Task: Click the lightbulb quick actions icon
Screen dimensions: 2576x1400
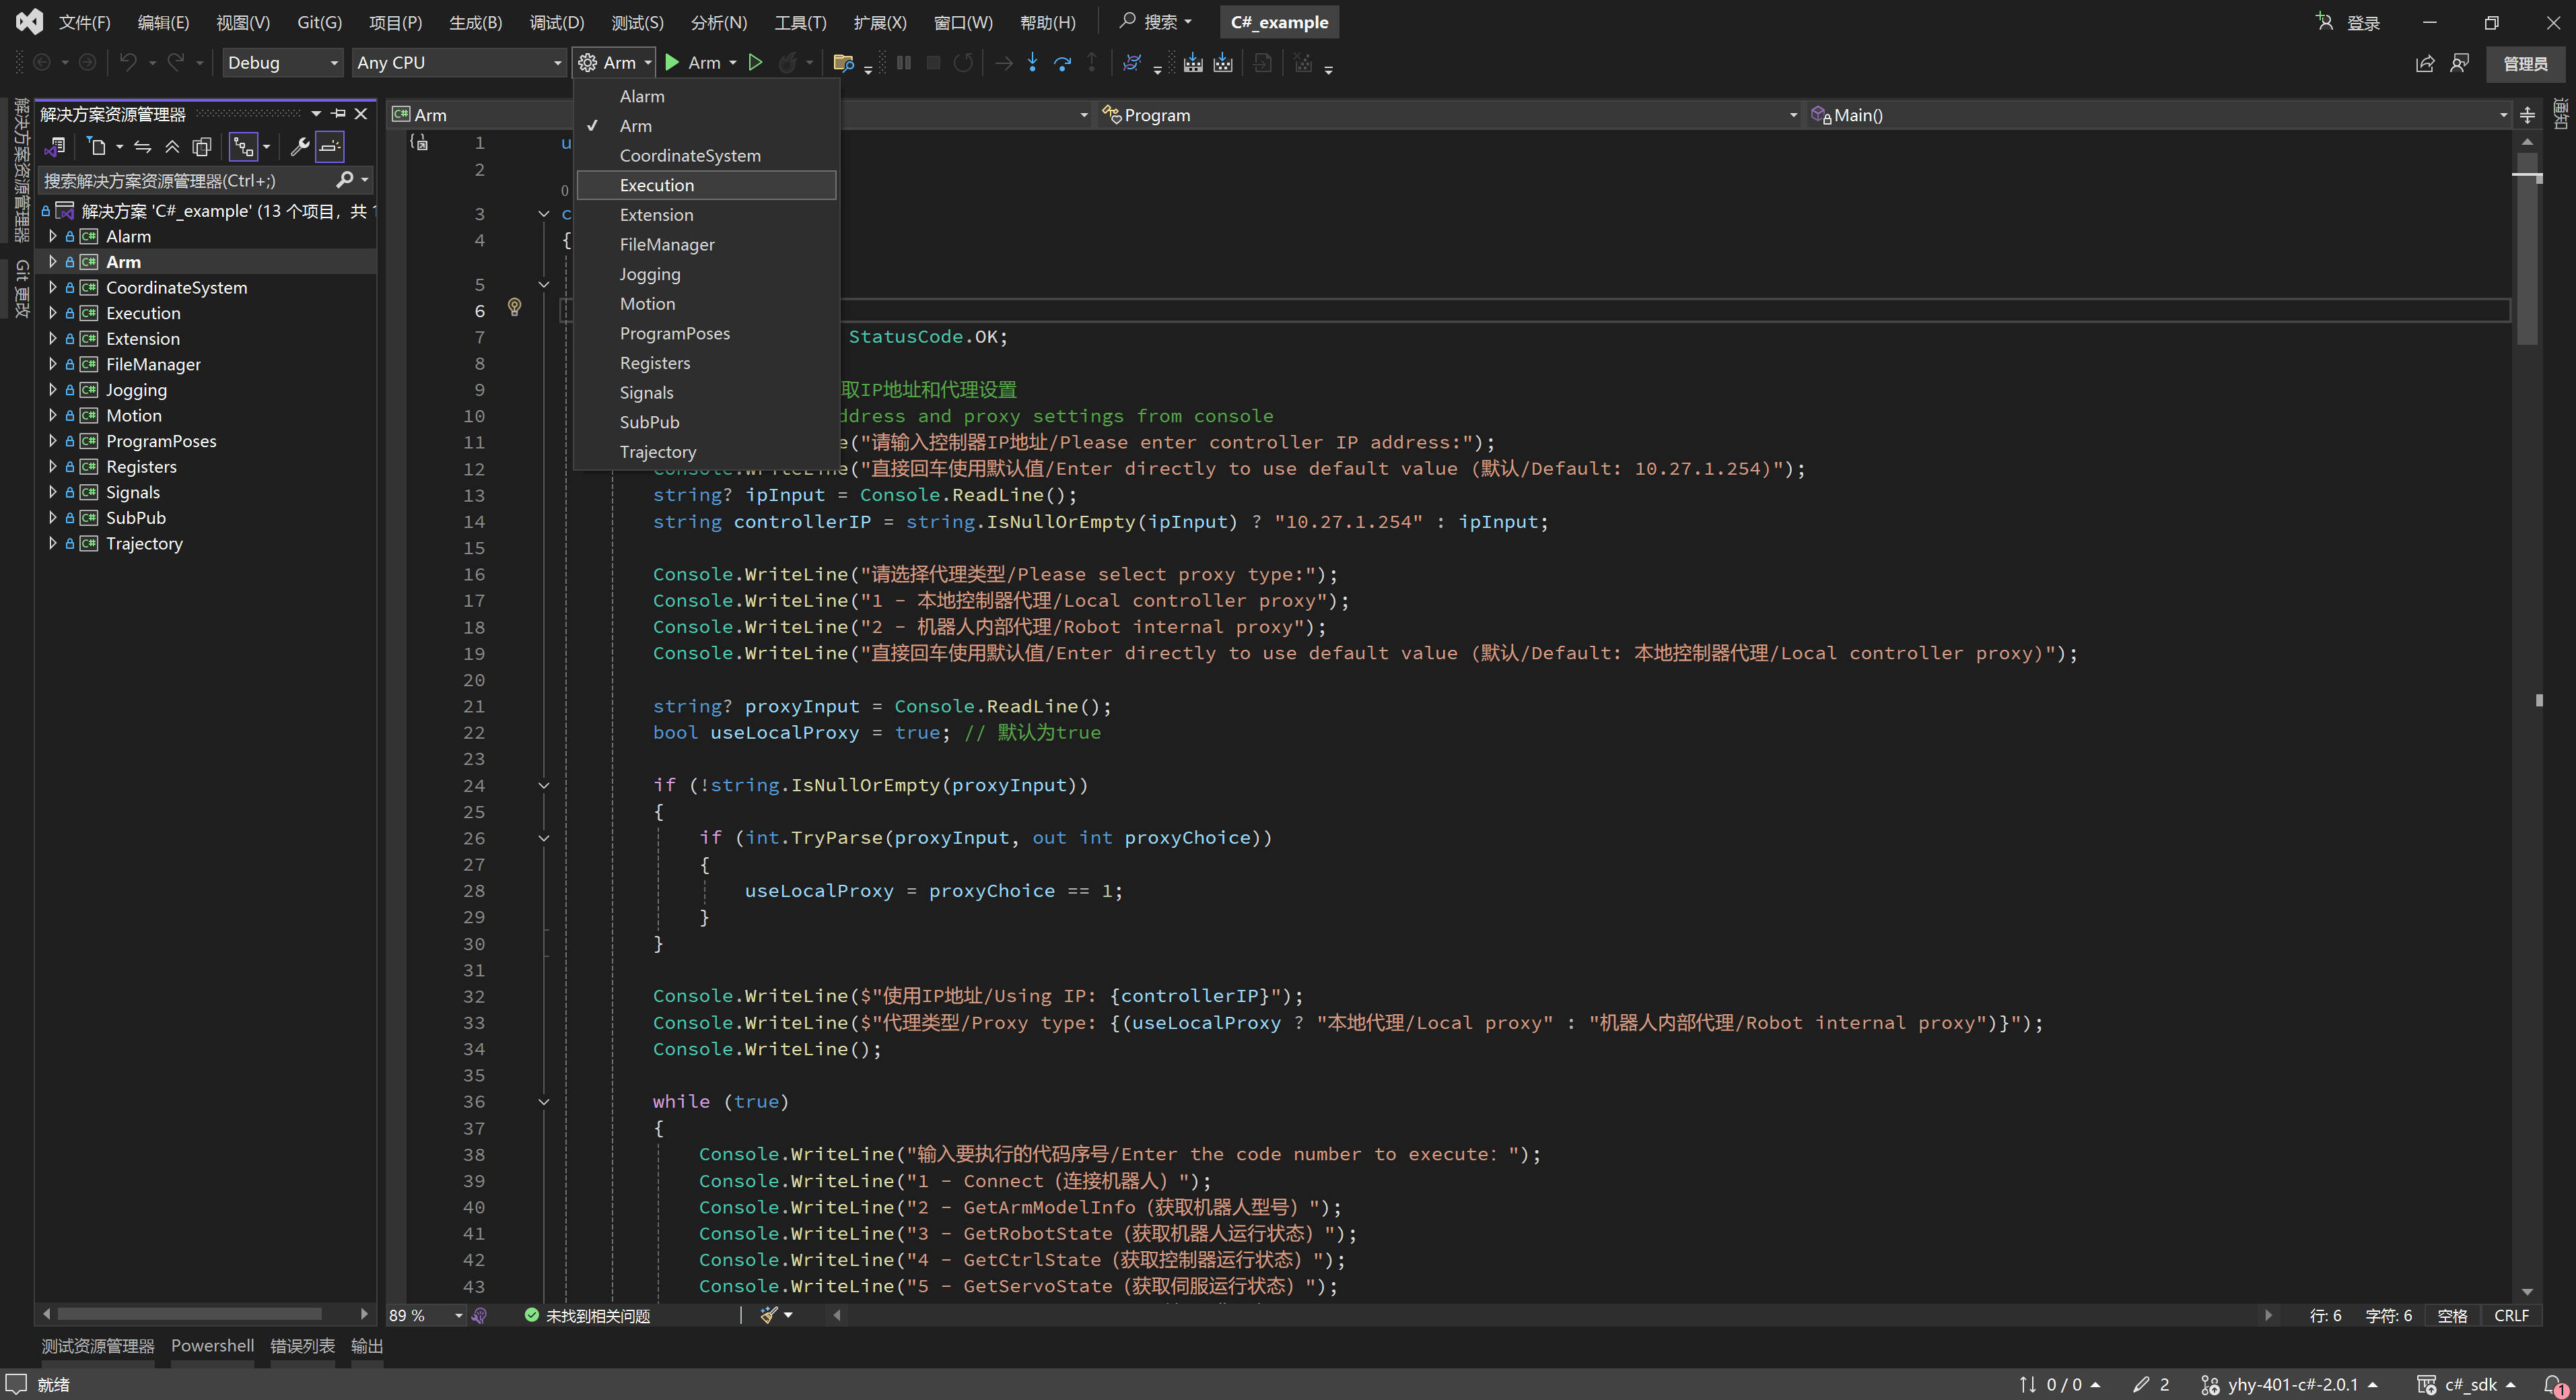Action: coord(514,307)
